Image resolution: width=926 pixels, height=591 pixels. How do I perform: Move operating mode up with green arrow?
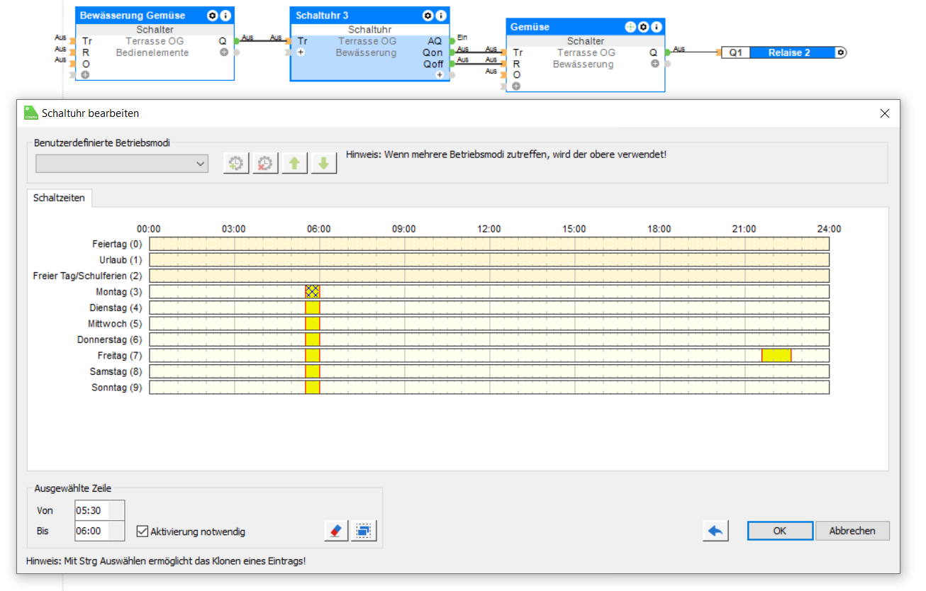[294, 164]
